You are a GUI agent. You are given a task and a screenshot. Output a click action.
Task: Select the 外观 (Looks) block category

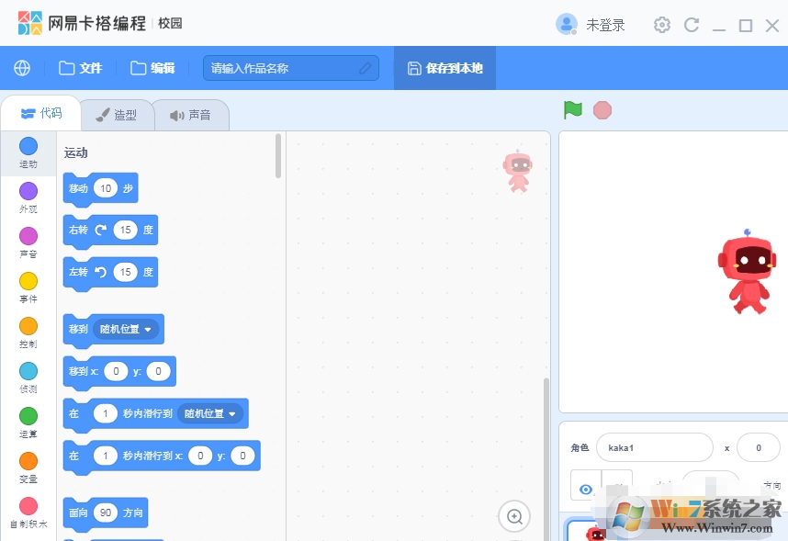point(28,197)
